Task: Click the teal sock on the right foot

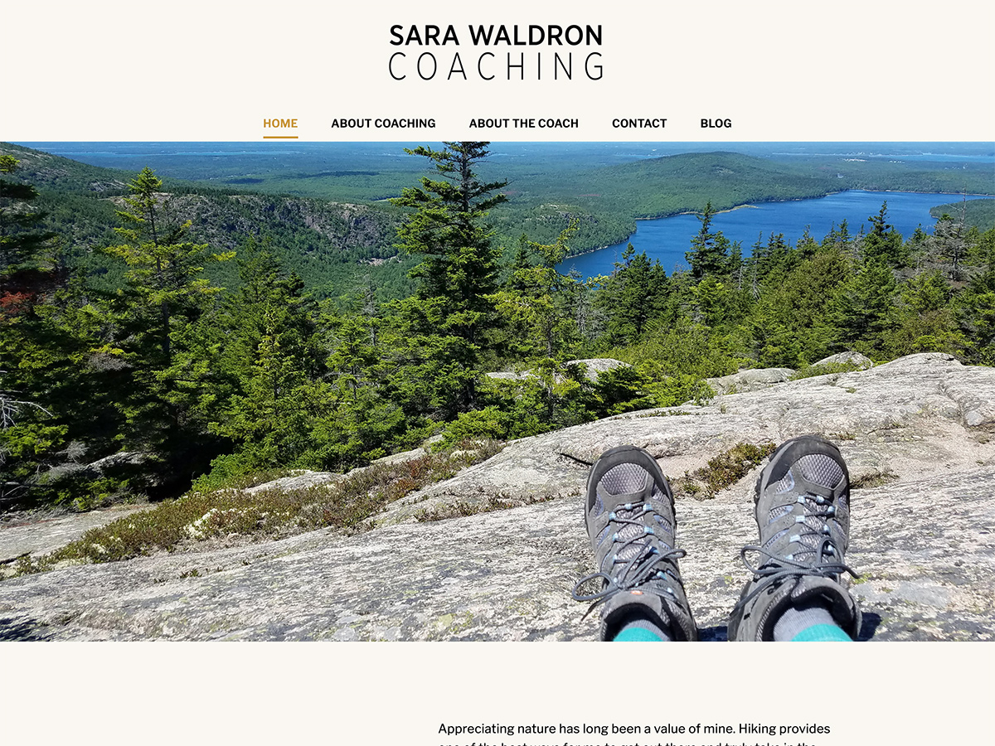Action: (x=821, y=632)
